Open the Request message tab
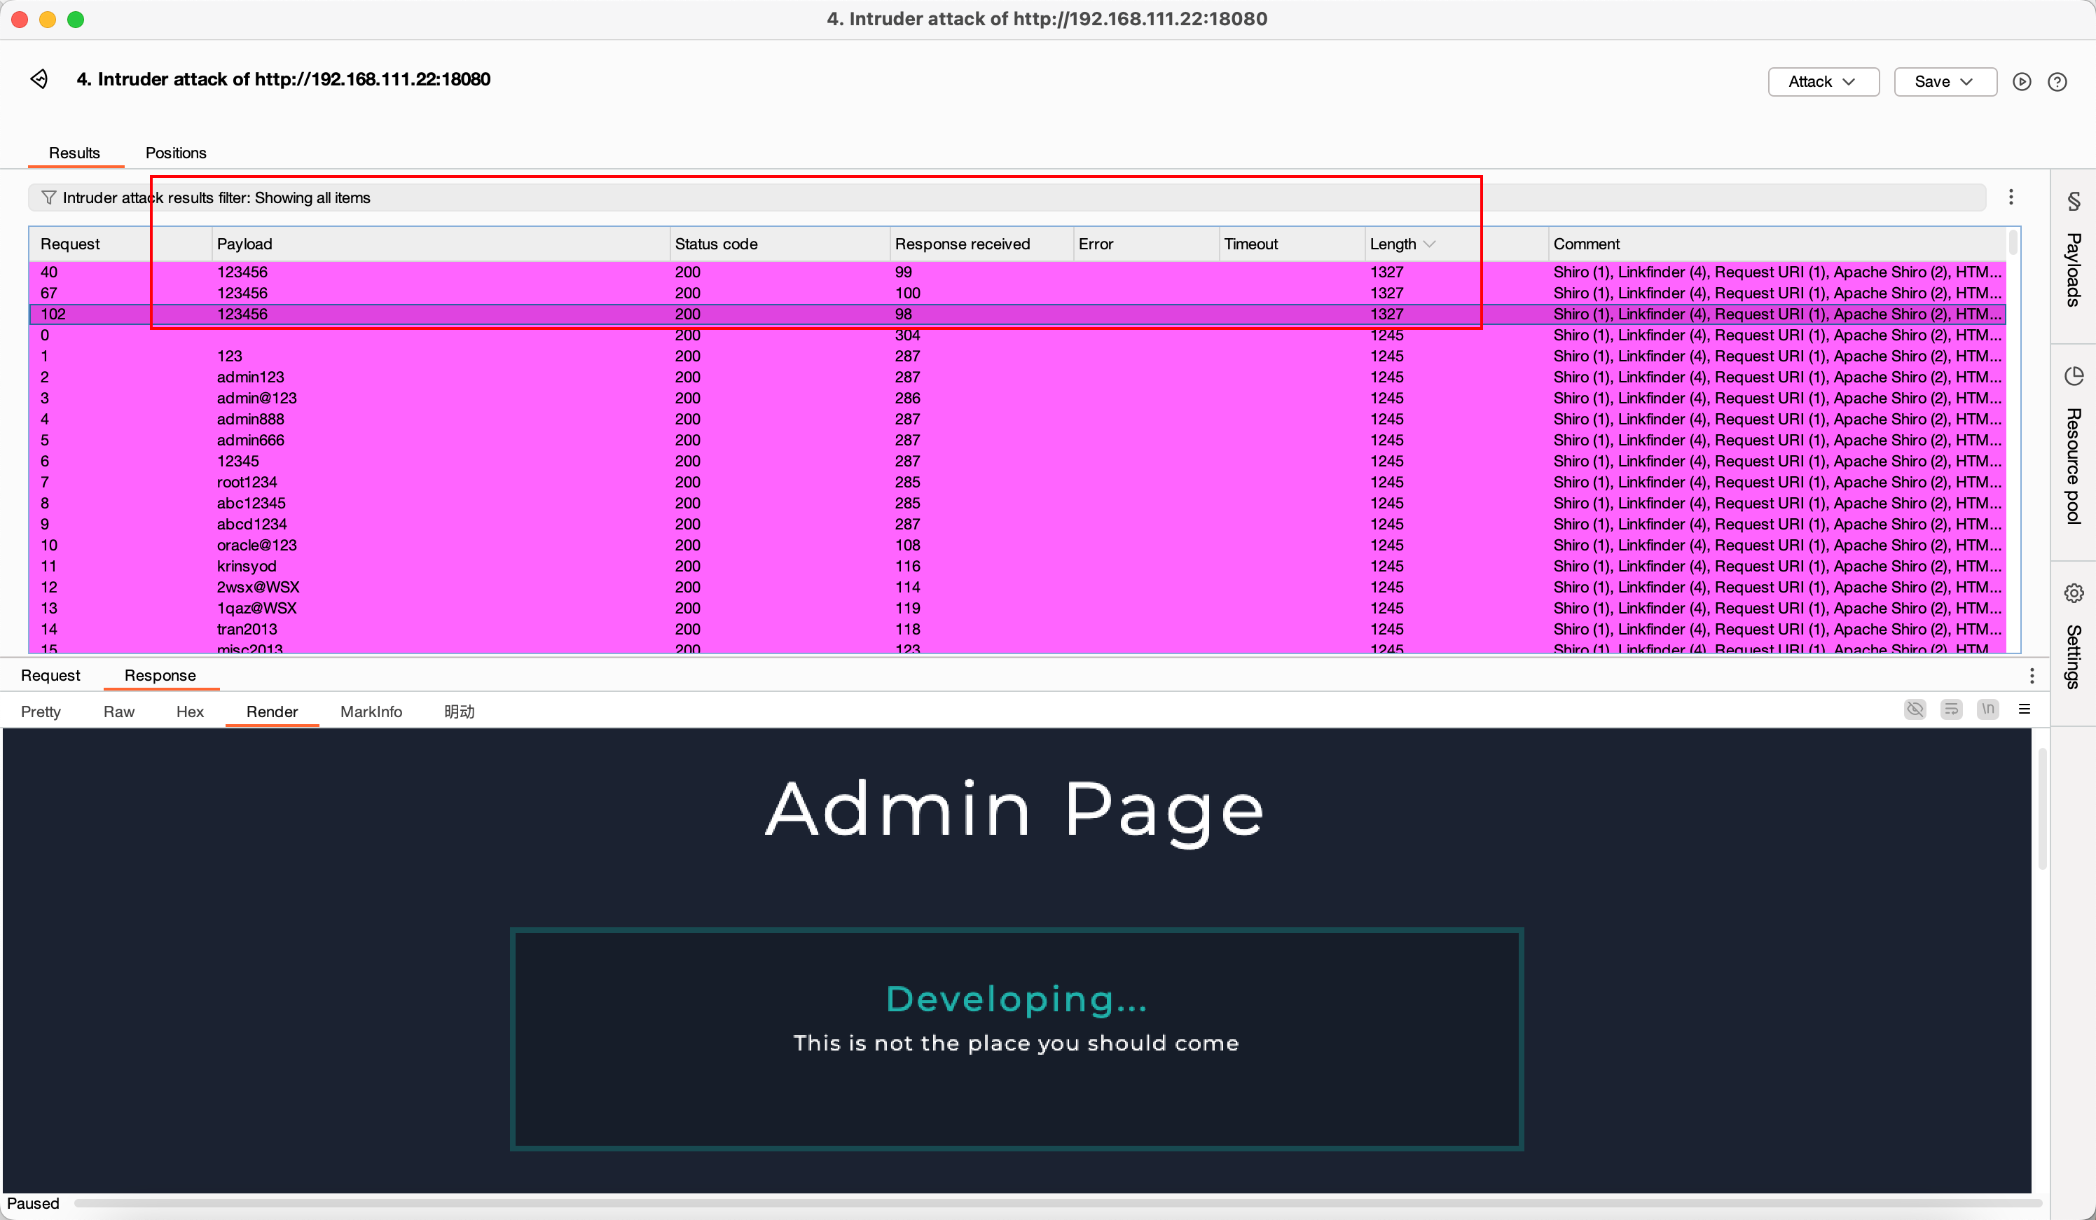 click(50, 675)
